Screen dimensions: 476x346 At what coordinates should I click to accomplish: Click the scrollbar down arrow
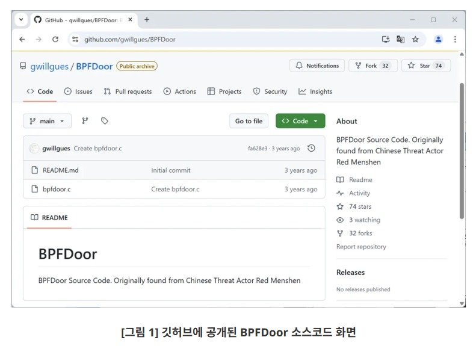462,303
